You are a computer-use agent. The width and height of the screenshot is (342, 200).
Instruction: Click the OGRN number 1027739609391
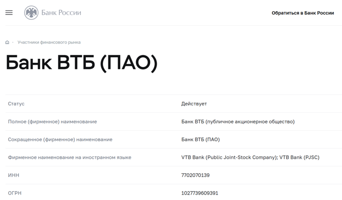[x=199, y=193]
